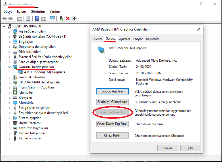Expand the Yazılım bileşenleri chevron
This screenshot has width=222, height=162.
click(9, 133)
